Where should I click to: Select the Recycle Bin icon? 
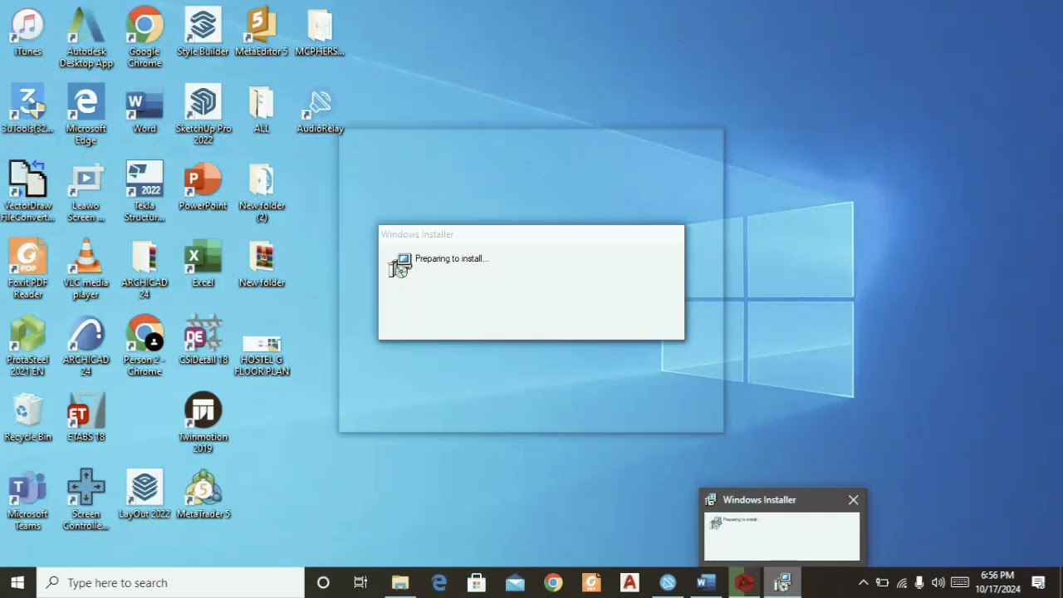27,418
